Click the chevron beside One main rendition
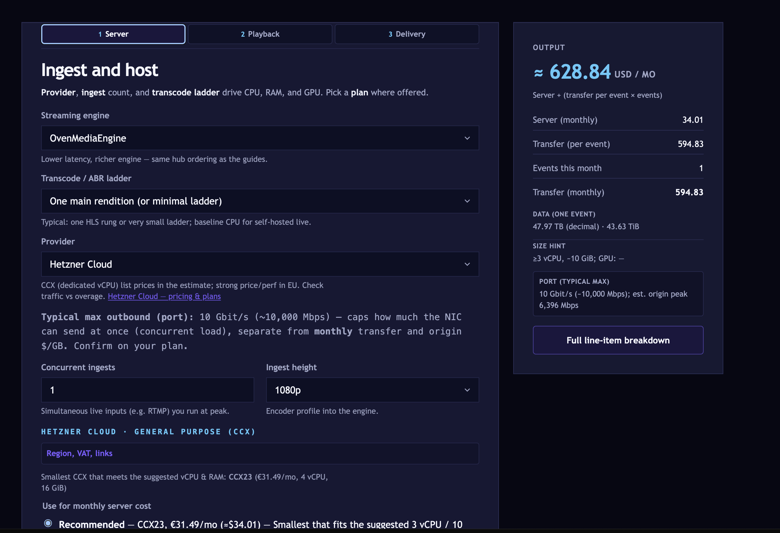This screenshot has width=780, height=533. click(467, 201)
